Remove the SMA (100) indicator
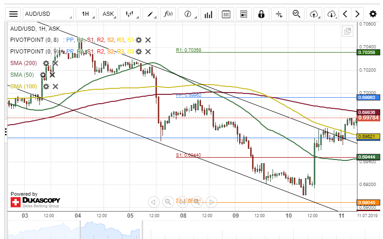Viewport: 383px width, 239px height. click(55, 86)
